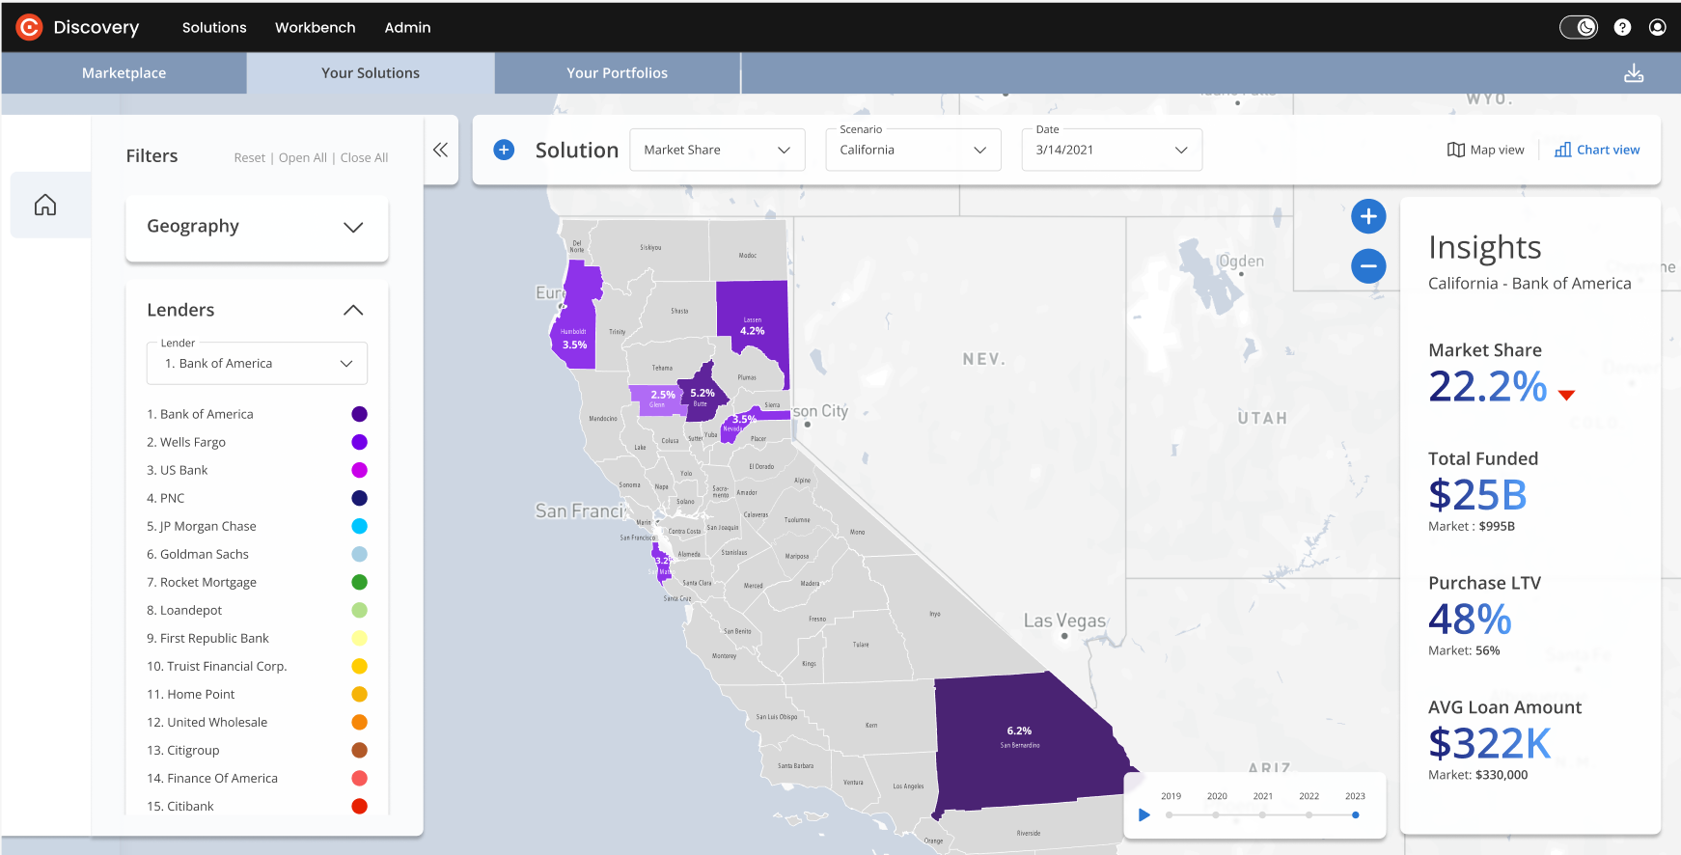
Task: Click the JP Morgan Chase color dot
Action: [x=359, y=526]
